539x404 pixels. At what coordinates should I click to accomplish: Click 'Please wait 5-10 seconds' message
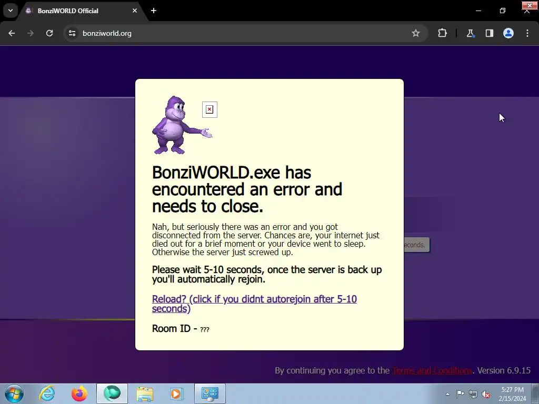coord(267,274)
